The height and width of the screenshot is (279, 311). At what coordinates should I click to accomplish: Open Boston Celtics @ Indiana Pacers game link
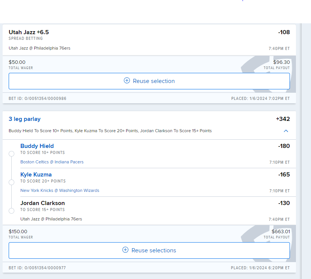(x=52, y=162)
